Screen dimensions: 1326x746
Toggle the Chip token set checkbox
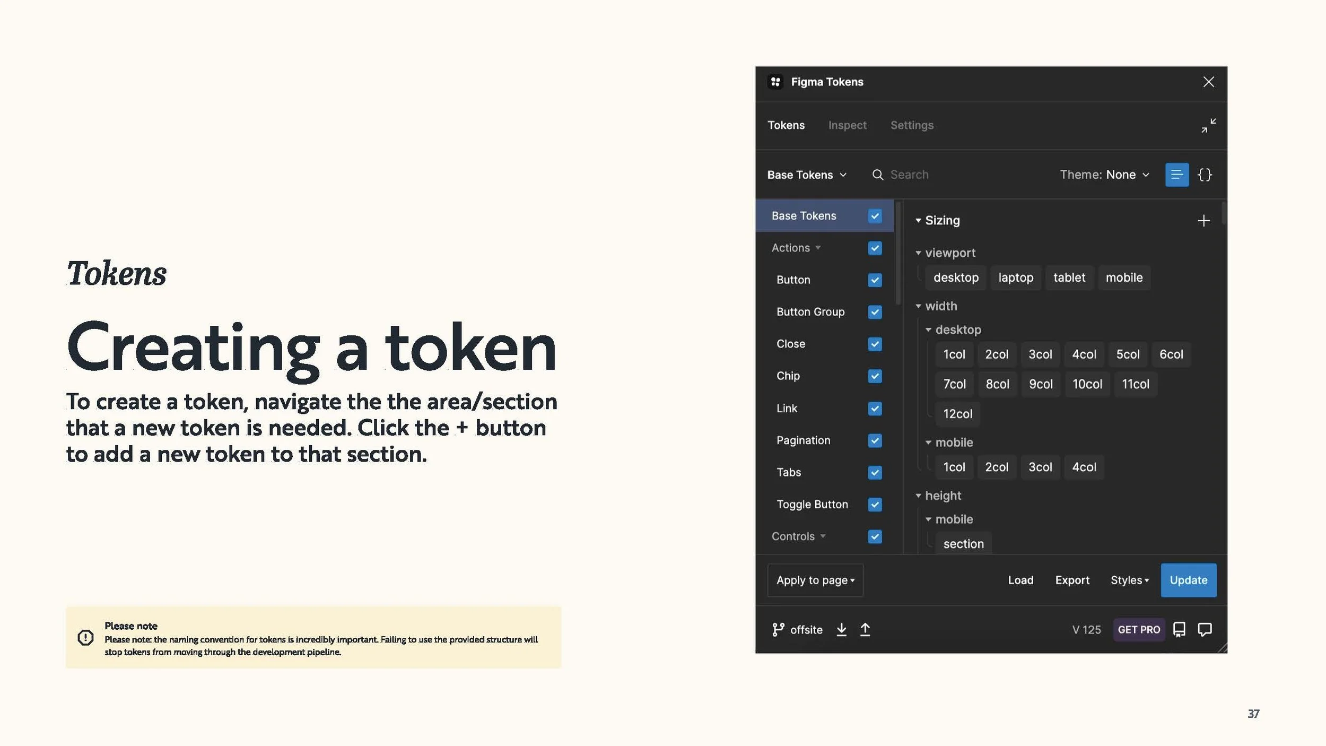[x=875, y=376]
